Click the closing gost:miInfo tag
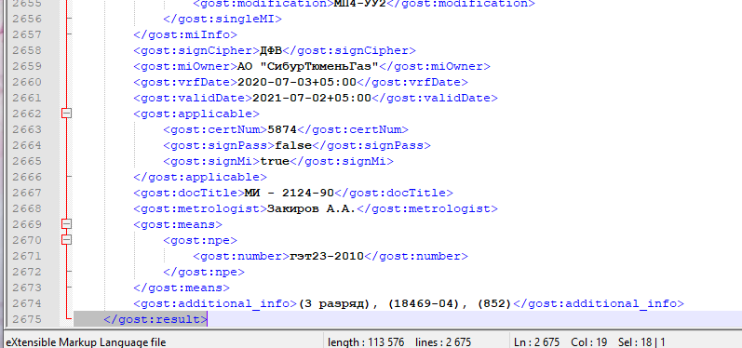The height and width of the screenshot is (348, 742). point(185,34)
